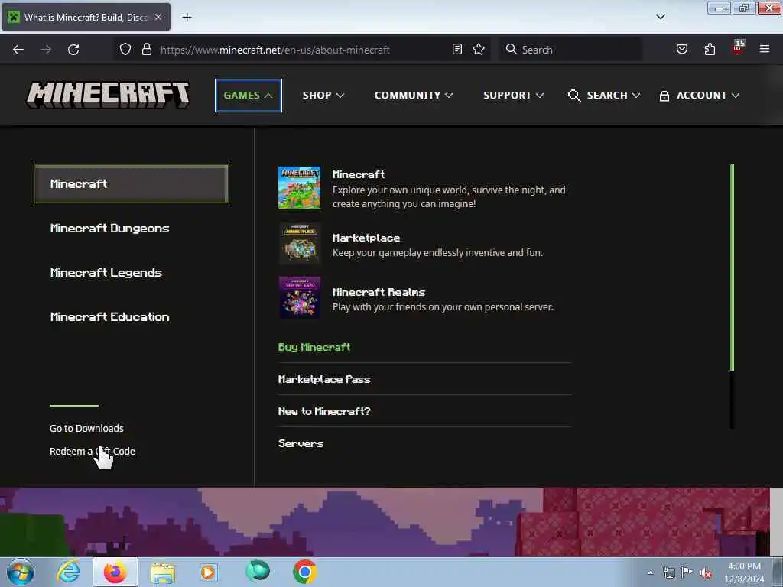The width and height of the screenshot is (783, 587).
Task: Click the Firefox Search box
Action: [x=570, y=50]
